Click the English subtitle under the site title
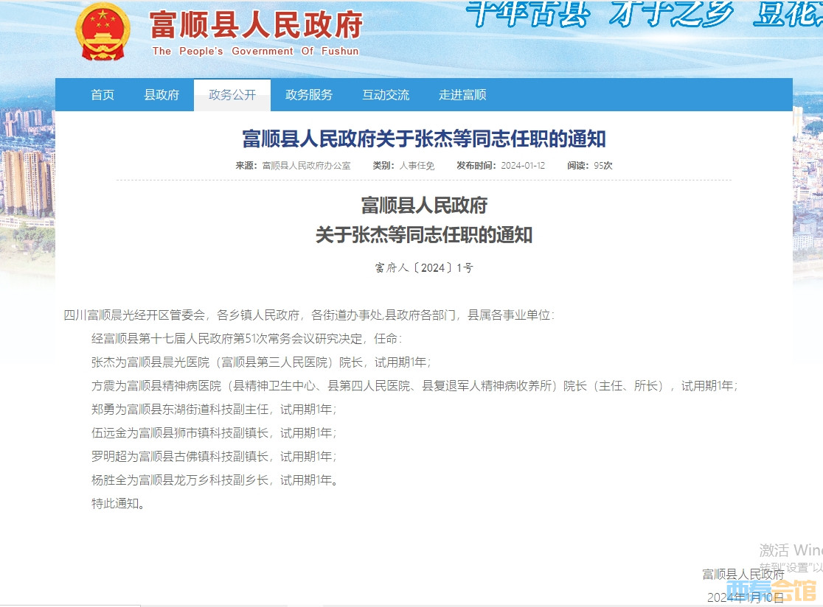Screen dimensions: 823x607 click(x=256, y=52)
